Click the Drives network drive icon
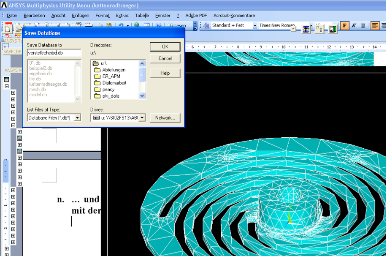387x256 pixels. (96, 118)
